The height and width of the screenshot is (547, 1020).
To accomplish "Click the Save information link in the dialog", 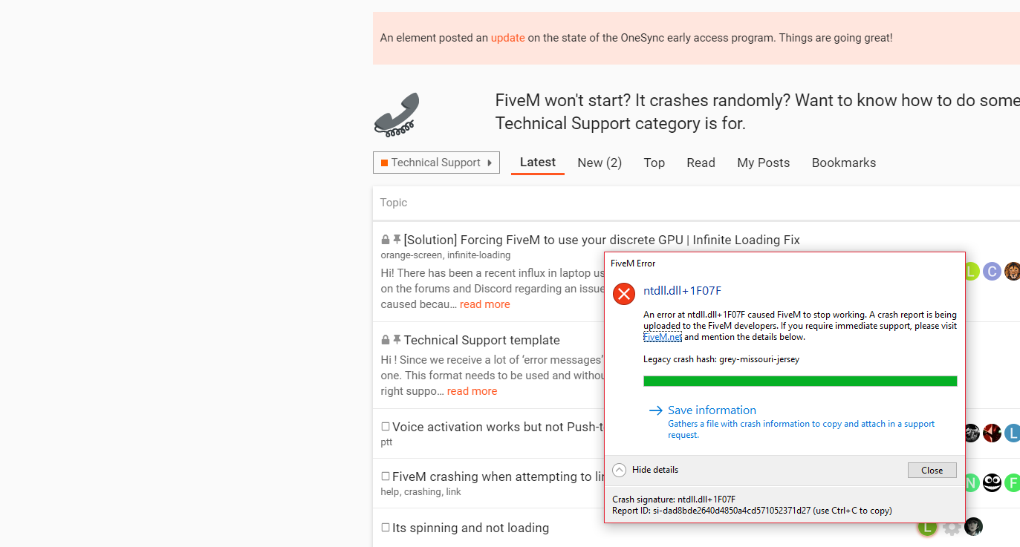I will [x=712, y=410].
